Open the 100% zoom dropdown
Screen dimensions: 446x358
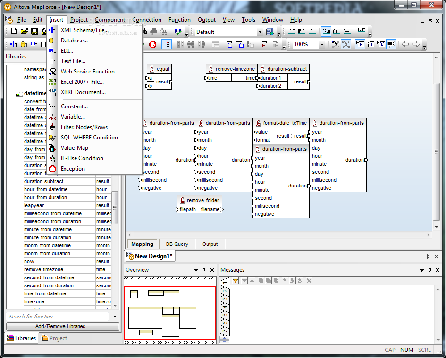coord(322,45)
